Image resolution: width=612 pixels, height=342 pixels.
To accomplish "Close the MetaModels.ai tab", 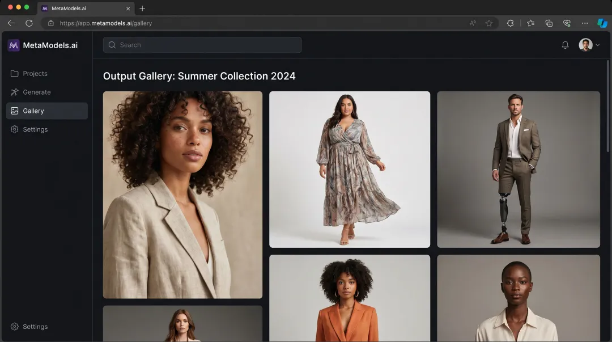I will tap(128, 8).
